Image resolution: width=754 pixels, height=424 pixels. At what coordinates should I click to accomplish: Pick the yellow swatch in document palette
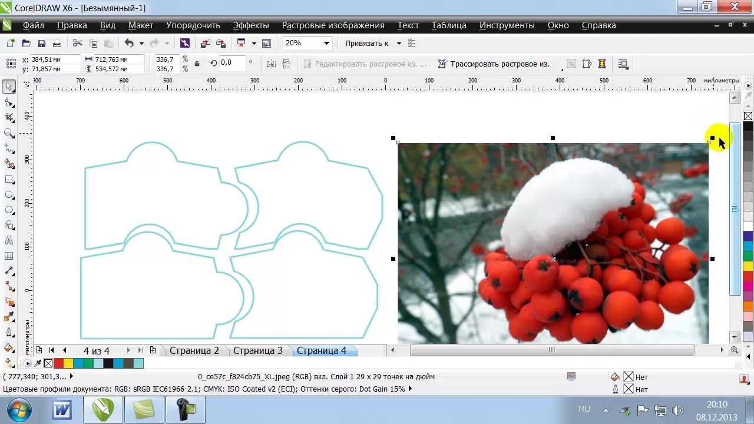pyautogui.click(x=68, y=363)
